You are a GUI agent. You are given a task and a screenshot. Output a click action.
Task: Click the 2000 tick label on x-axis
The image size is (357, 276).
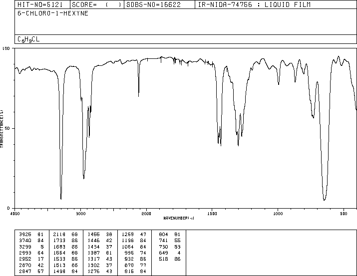[x=146, y=214]
